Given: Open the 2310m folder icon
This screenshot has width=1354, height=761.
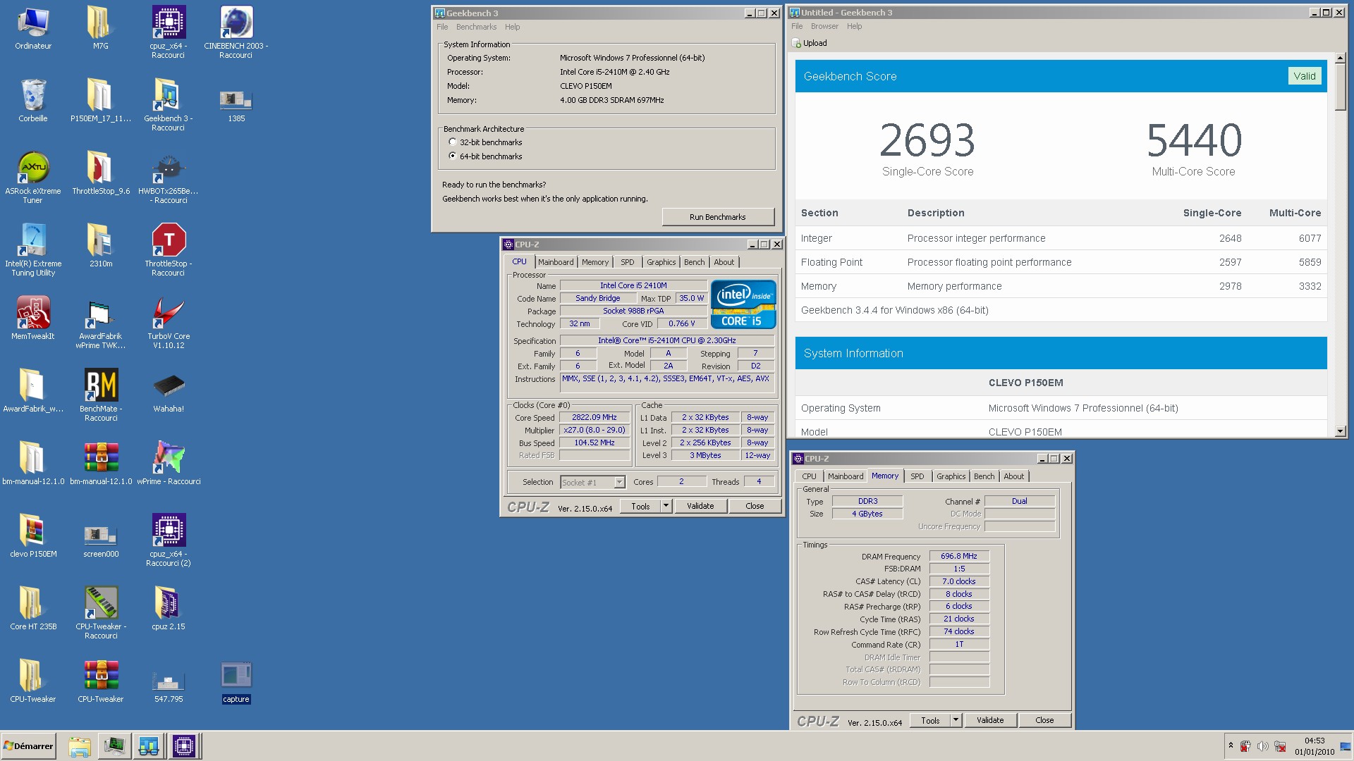Looking at the screenshot, I should [x=100, y=246].
